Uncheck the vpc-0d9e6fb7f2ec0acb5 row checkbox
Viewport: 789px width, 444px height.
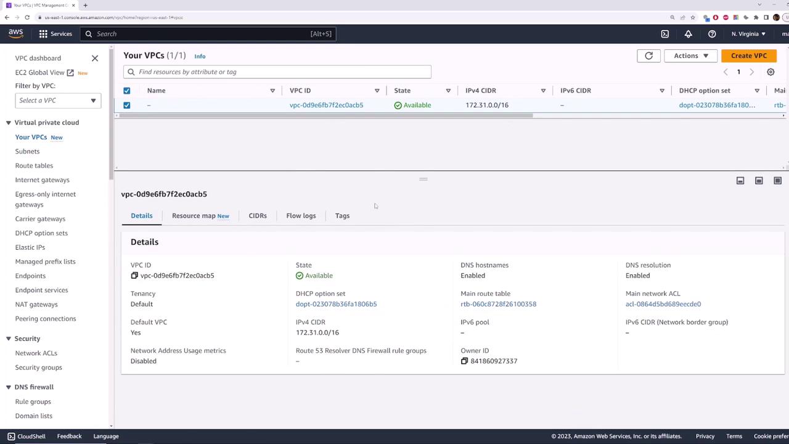(126, 105)
